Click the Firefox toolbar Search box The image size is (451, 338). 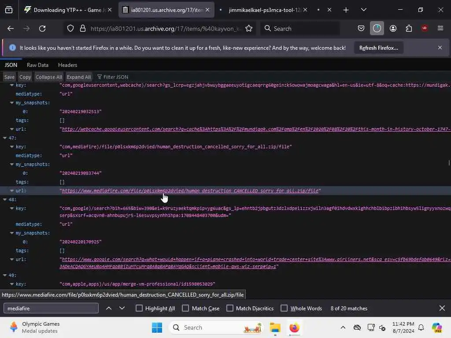(x=300, y=29)
